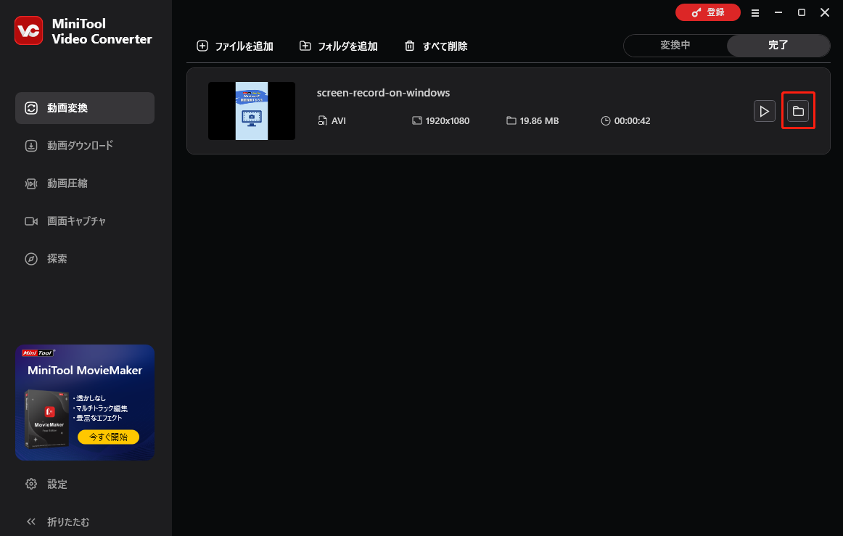This screenshot has width=843, height=536.
Task: Minimize the application window
Action: [778, 12]
